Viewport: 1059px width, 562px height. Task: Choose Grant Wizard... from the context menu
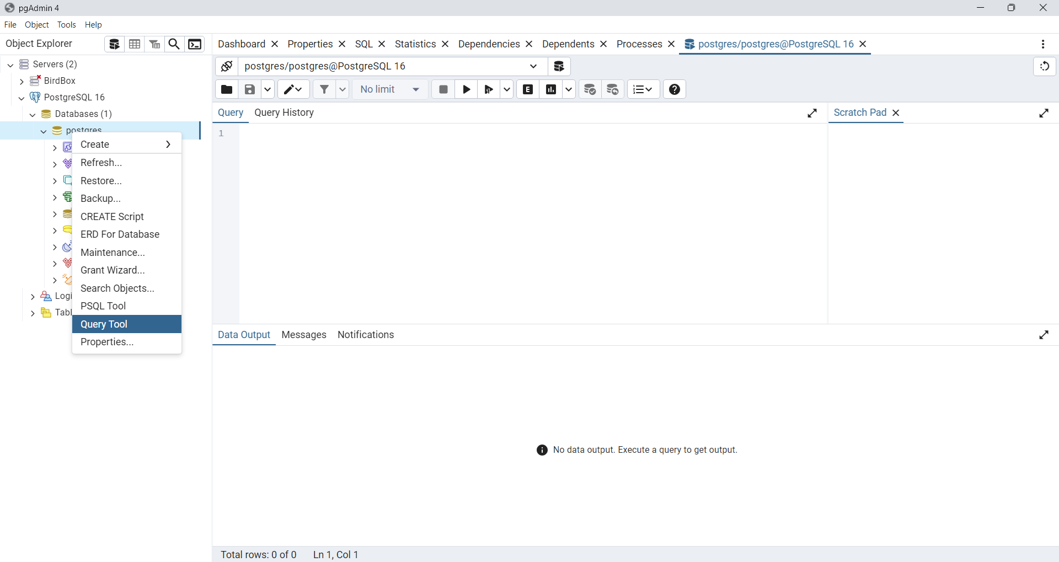(127, 270)
